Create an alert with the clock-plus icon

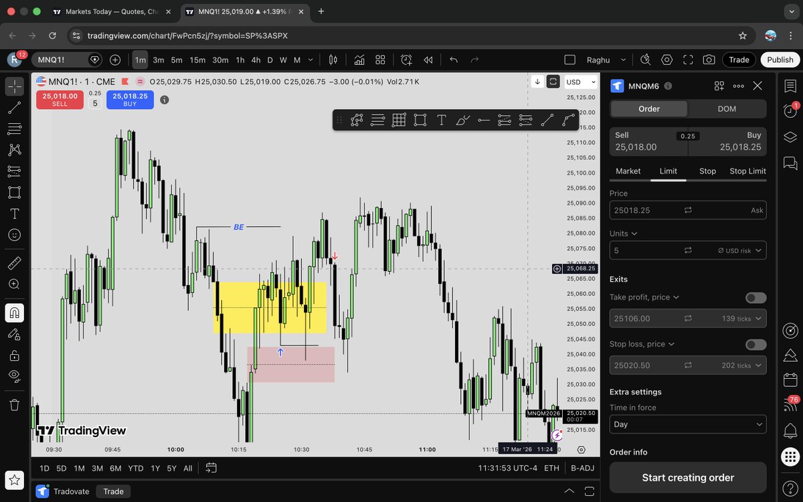pyautogui.click(x=406, y=60)
